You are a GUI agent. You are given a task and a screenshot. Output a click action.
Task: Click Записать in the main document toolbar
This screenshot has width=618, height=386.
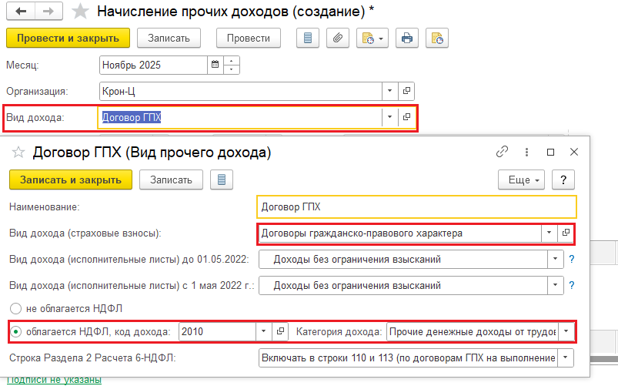pyautogui.click(x=169, y=39)
